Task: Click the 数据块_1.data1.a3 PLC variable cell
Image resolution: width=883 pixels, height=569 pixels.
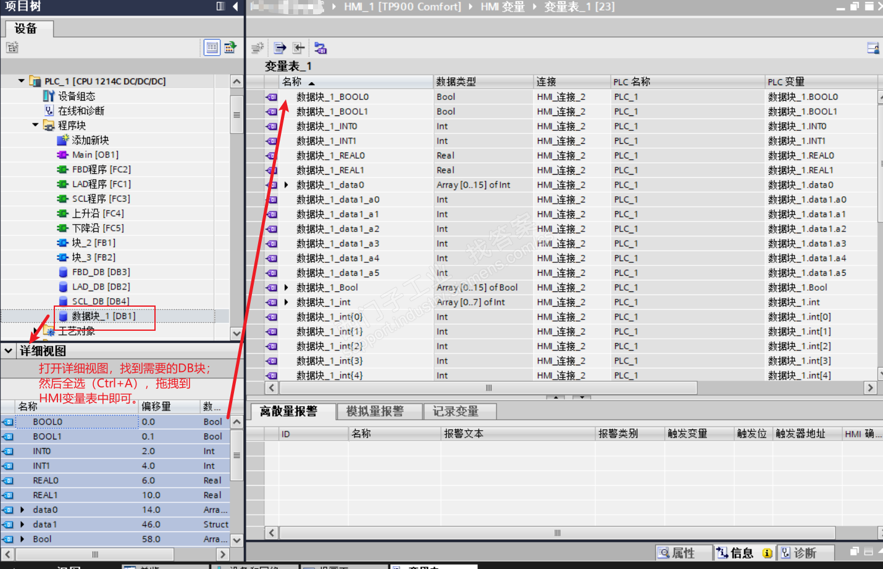Action: click(822, 244)
